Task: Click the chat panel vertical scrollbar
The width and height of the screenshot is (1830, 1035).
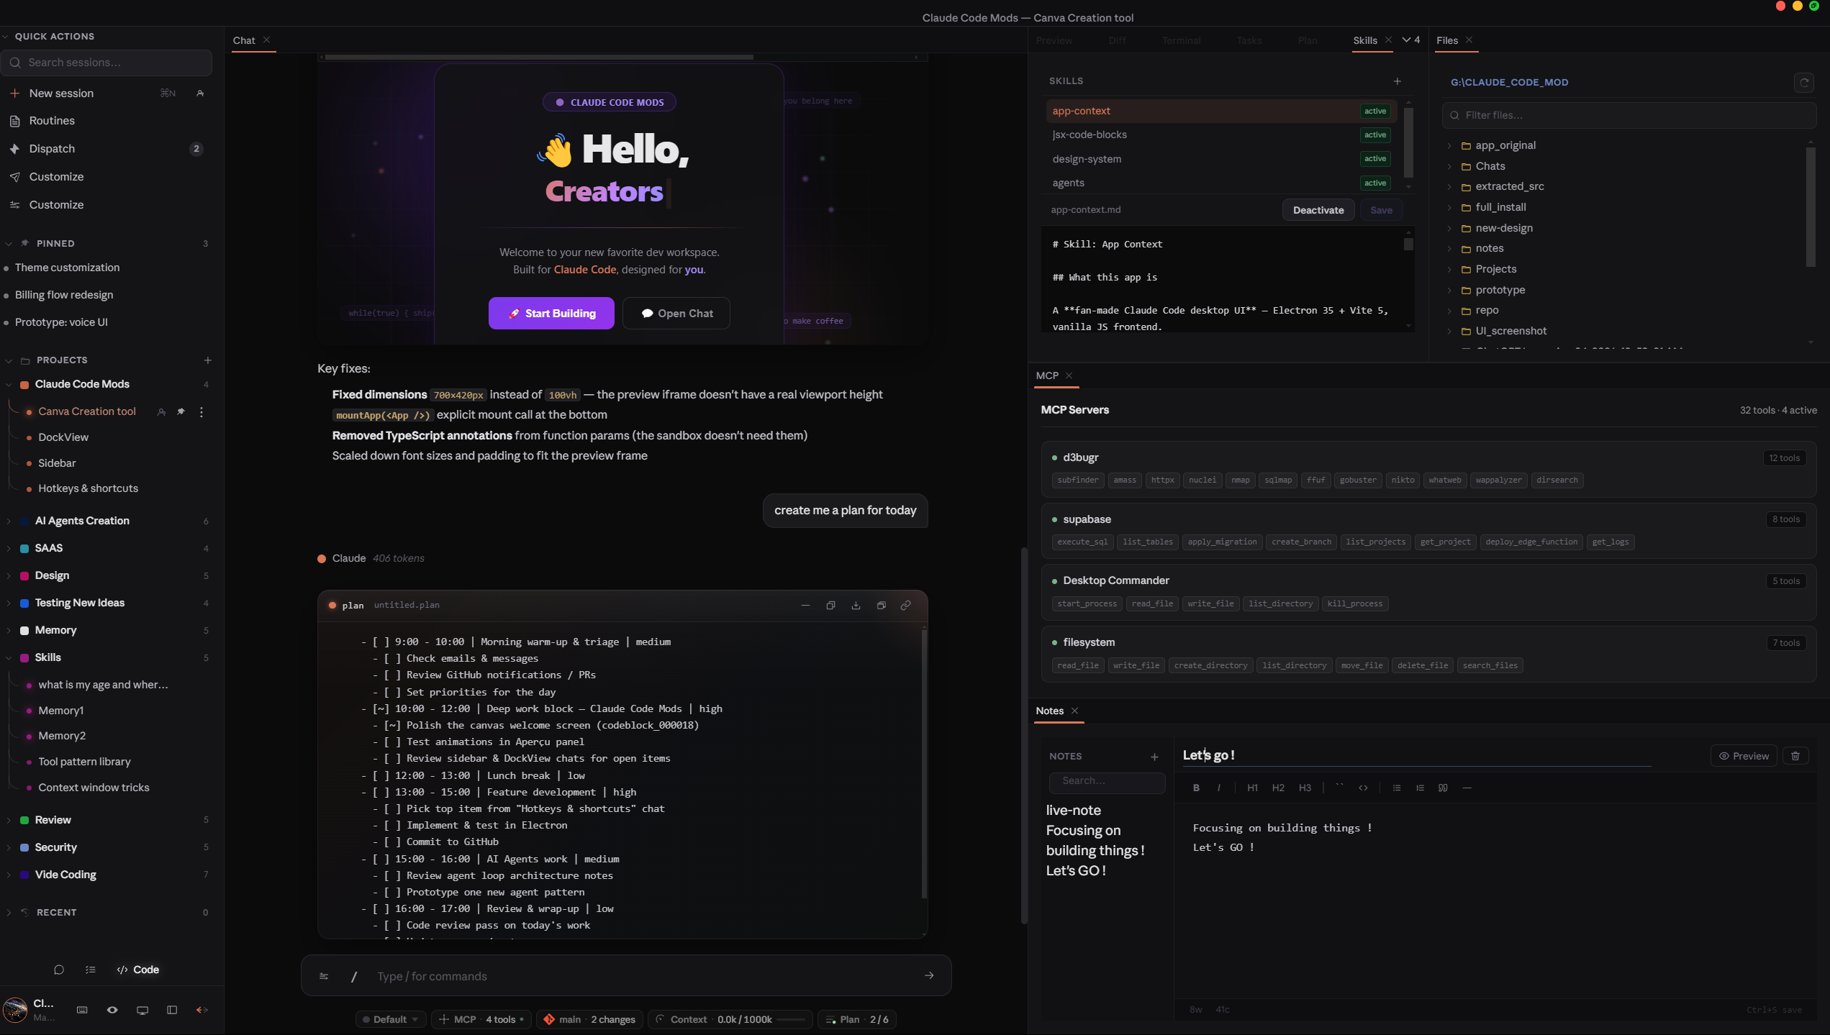Action: pyautogui.click(x=1024, y=735)
